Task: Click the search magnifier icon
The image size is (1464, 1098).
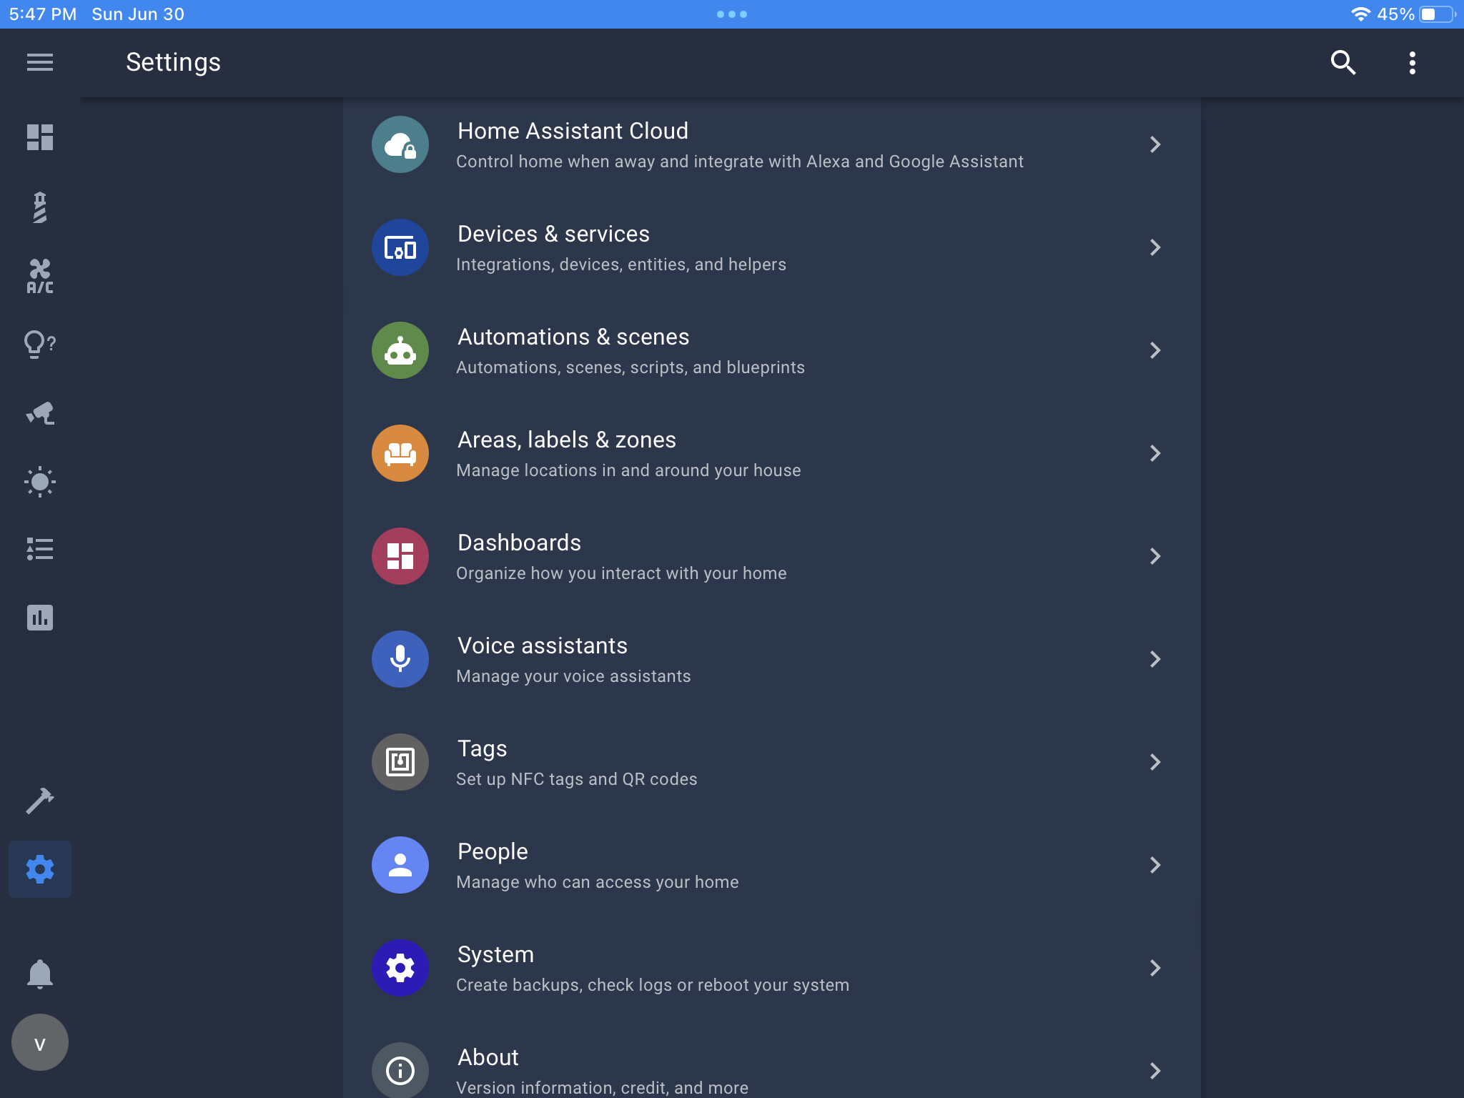Action: 1343,62
